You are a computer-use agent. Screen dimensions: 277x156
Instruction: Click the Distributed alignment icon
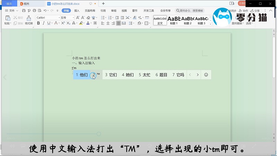(x=124, y=23)
